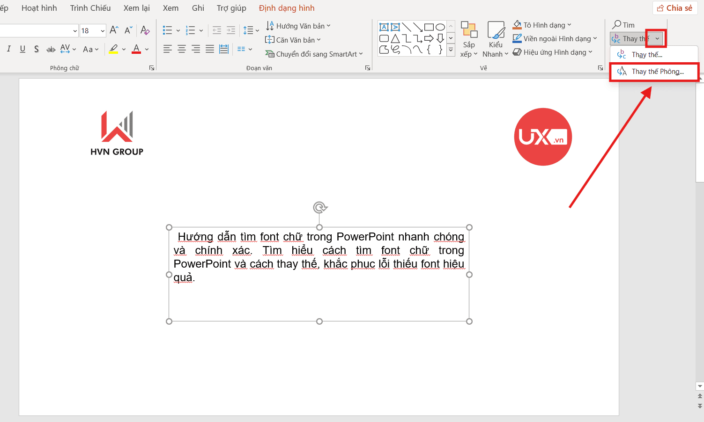The width and height of the screenshot is (704, 422).
Task: Click the Clear All Formatting eraser icon
Action: coord(145,30)
